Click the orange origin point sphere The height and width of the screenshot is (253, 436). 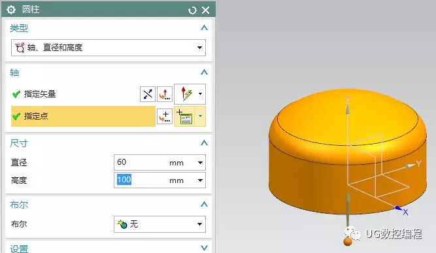348,241
